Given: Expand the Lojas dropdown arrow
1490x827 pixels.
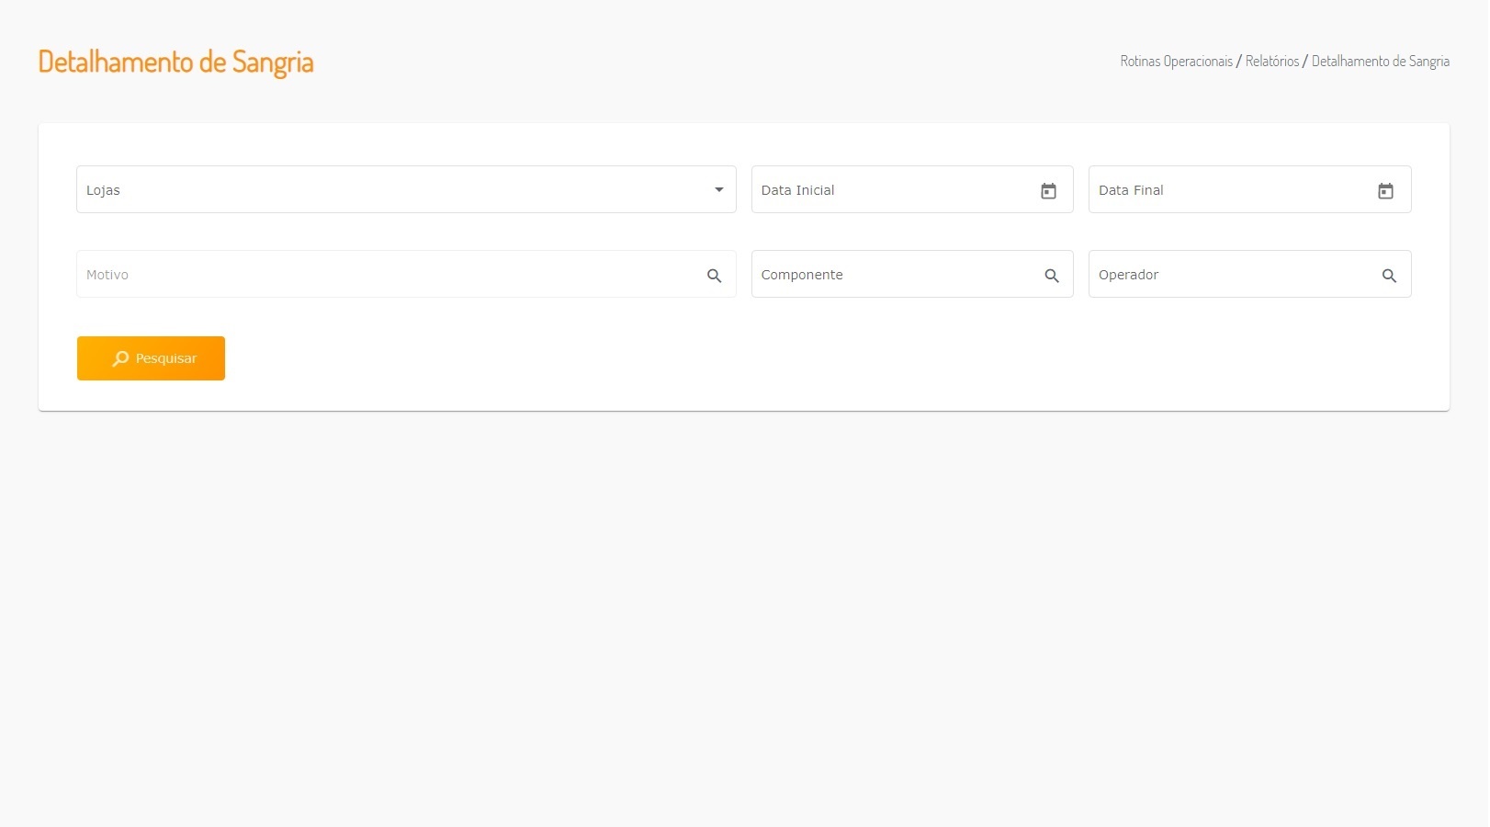Looking at the screenshot, I should pos(719,190).
